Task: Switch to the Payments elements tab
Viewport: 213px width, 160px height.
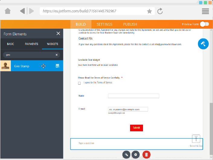Action: pos(31,44)
